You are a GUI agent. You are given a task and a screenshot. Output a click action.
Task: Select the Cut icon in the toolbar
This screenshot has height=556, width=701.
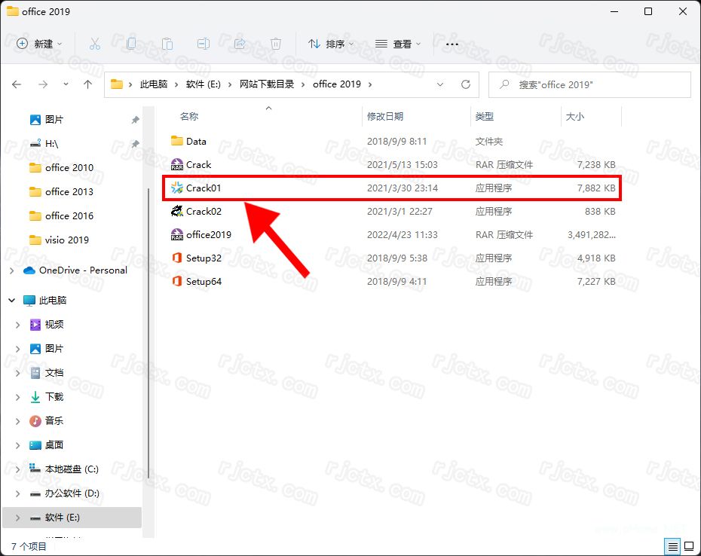point(94,44)
